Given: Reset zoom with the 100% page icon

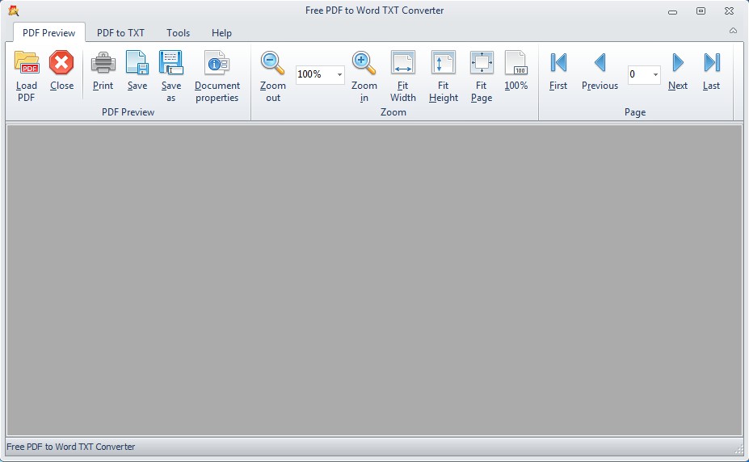Looking at the screenshot, I should (515, 62).
